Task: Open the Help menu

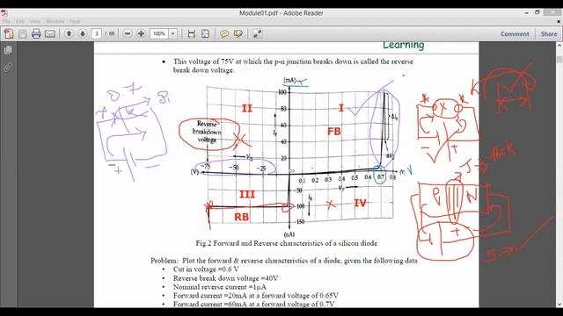Action: click(x=75, y=21)
